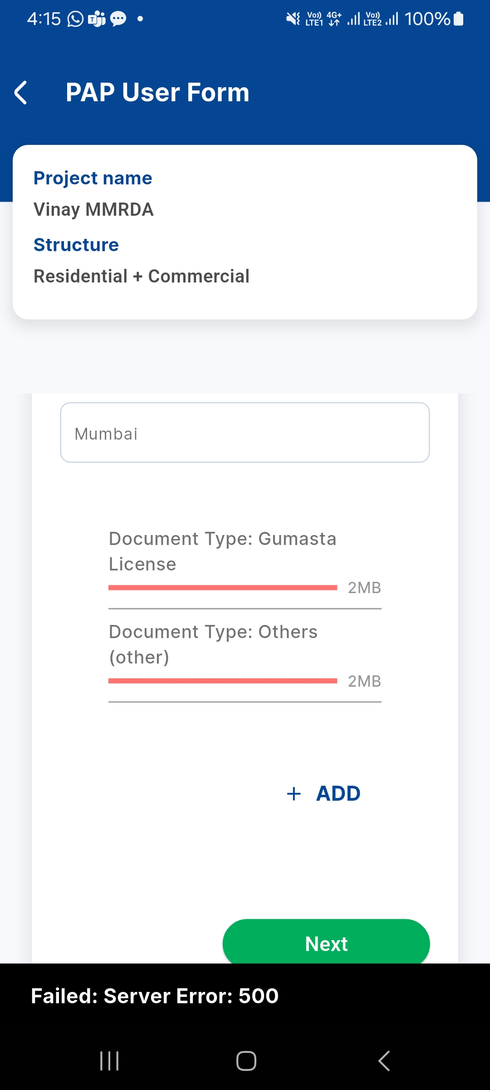Click the Mumbai text field
The image size is (490, 1090).
pyautogui.click(x=245, y=433)
